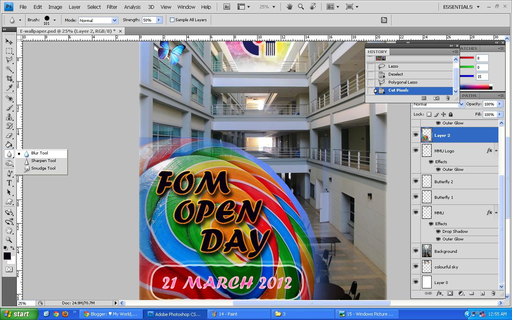Open Strength slider arrow

159,20
